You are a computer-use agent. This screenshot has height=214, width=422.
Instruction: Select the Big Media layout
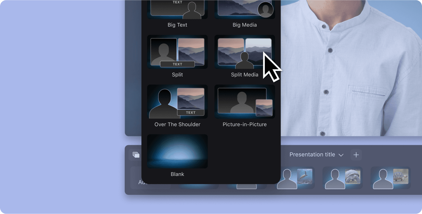(x=245, y=9)
